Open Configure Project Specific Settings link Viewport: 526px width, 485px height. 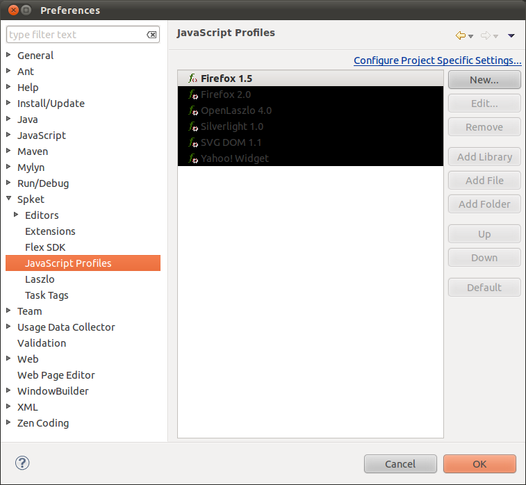coord(437,60)
